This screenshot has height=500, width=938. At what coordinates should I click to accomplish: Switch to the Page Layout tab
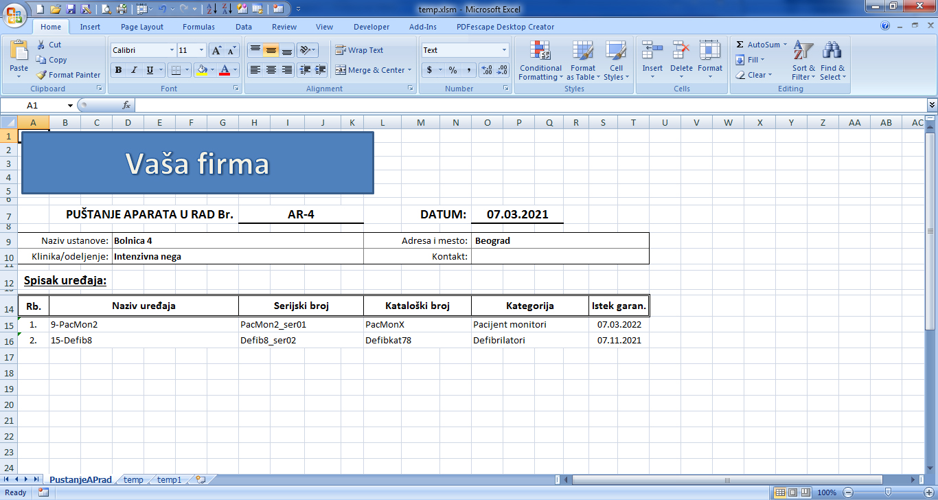click(x=142, y=27)
